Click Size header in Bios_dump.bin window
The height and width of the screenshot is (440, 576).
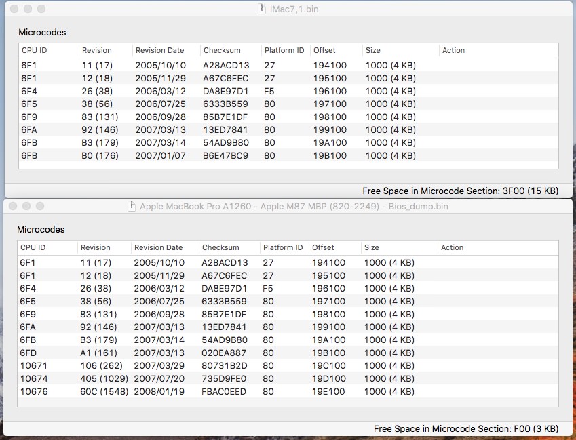point(400,247)
